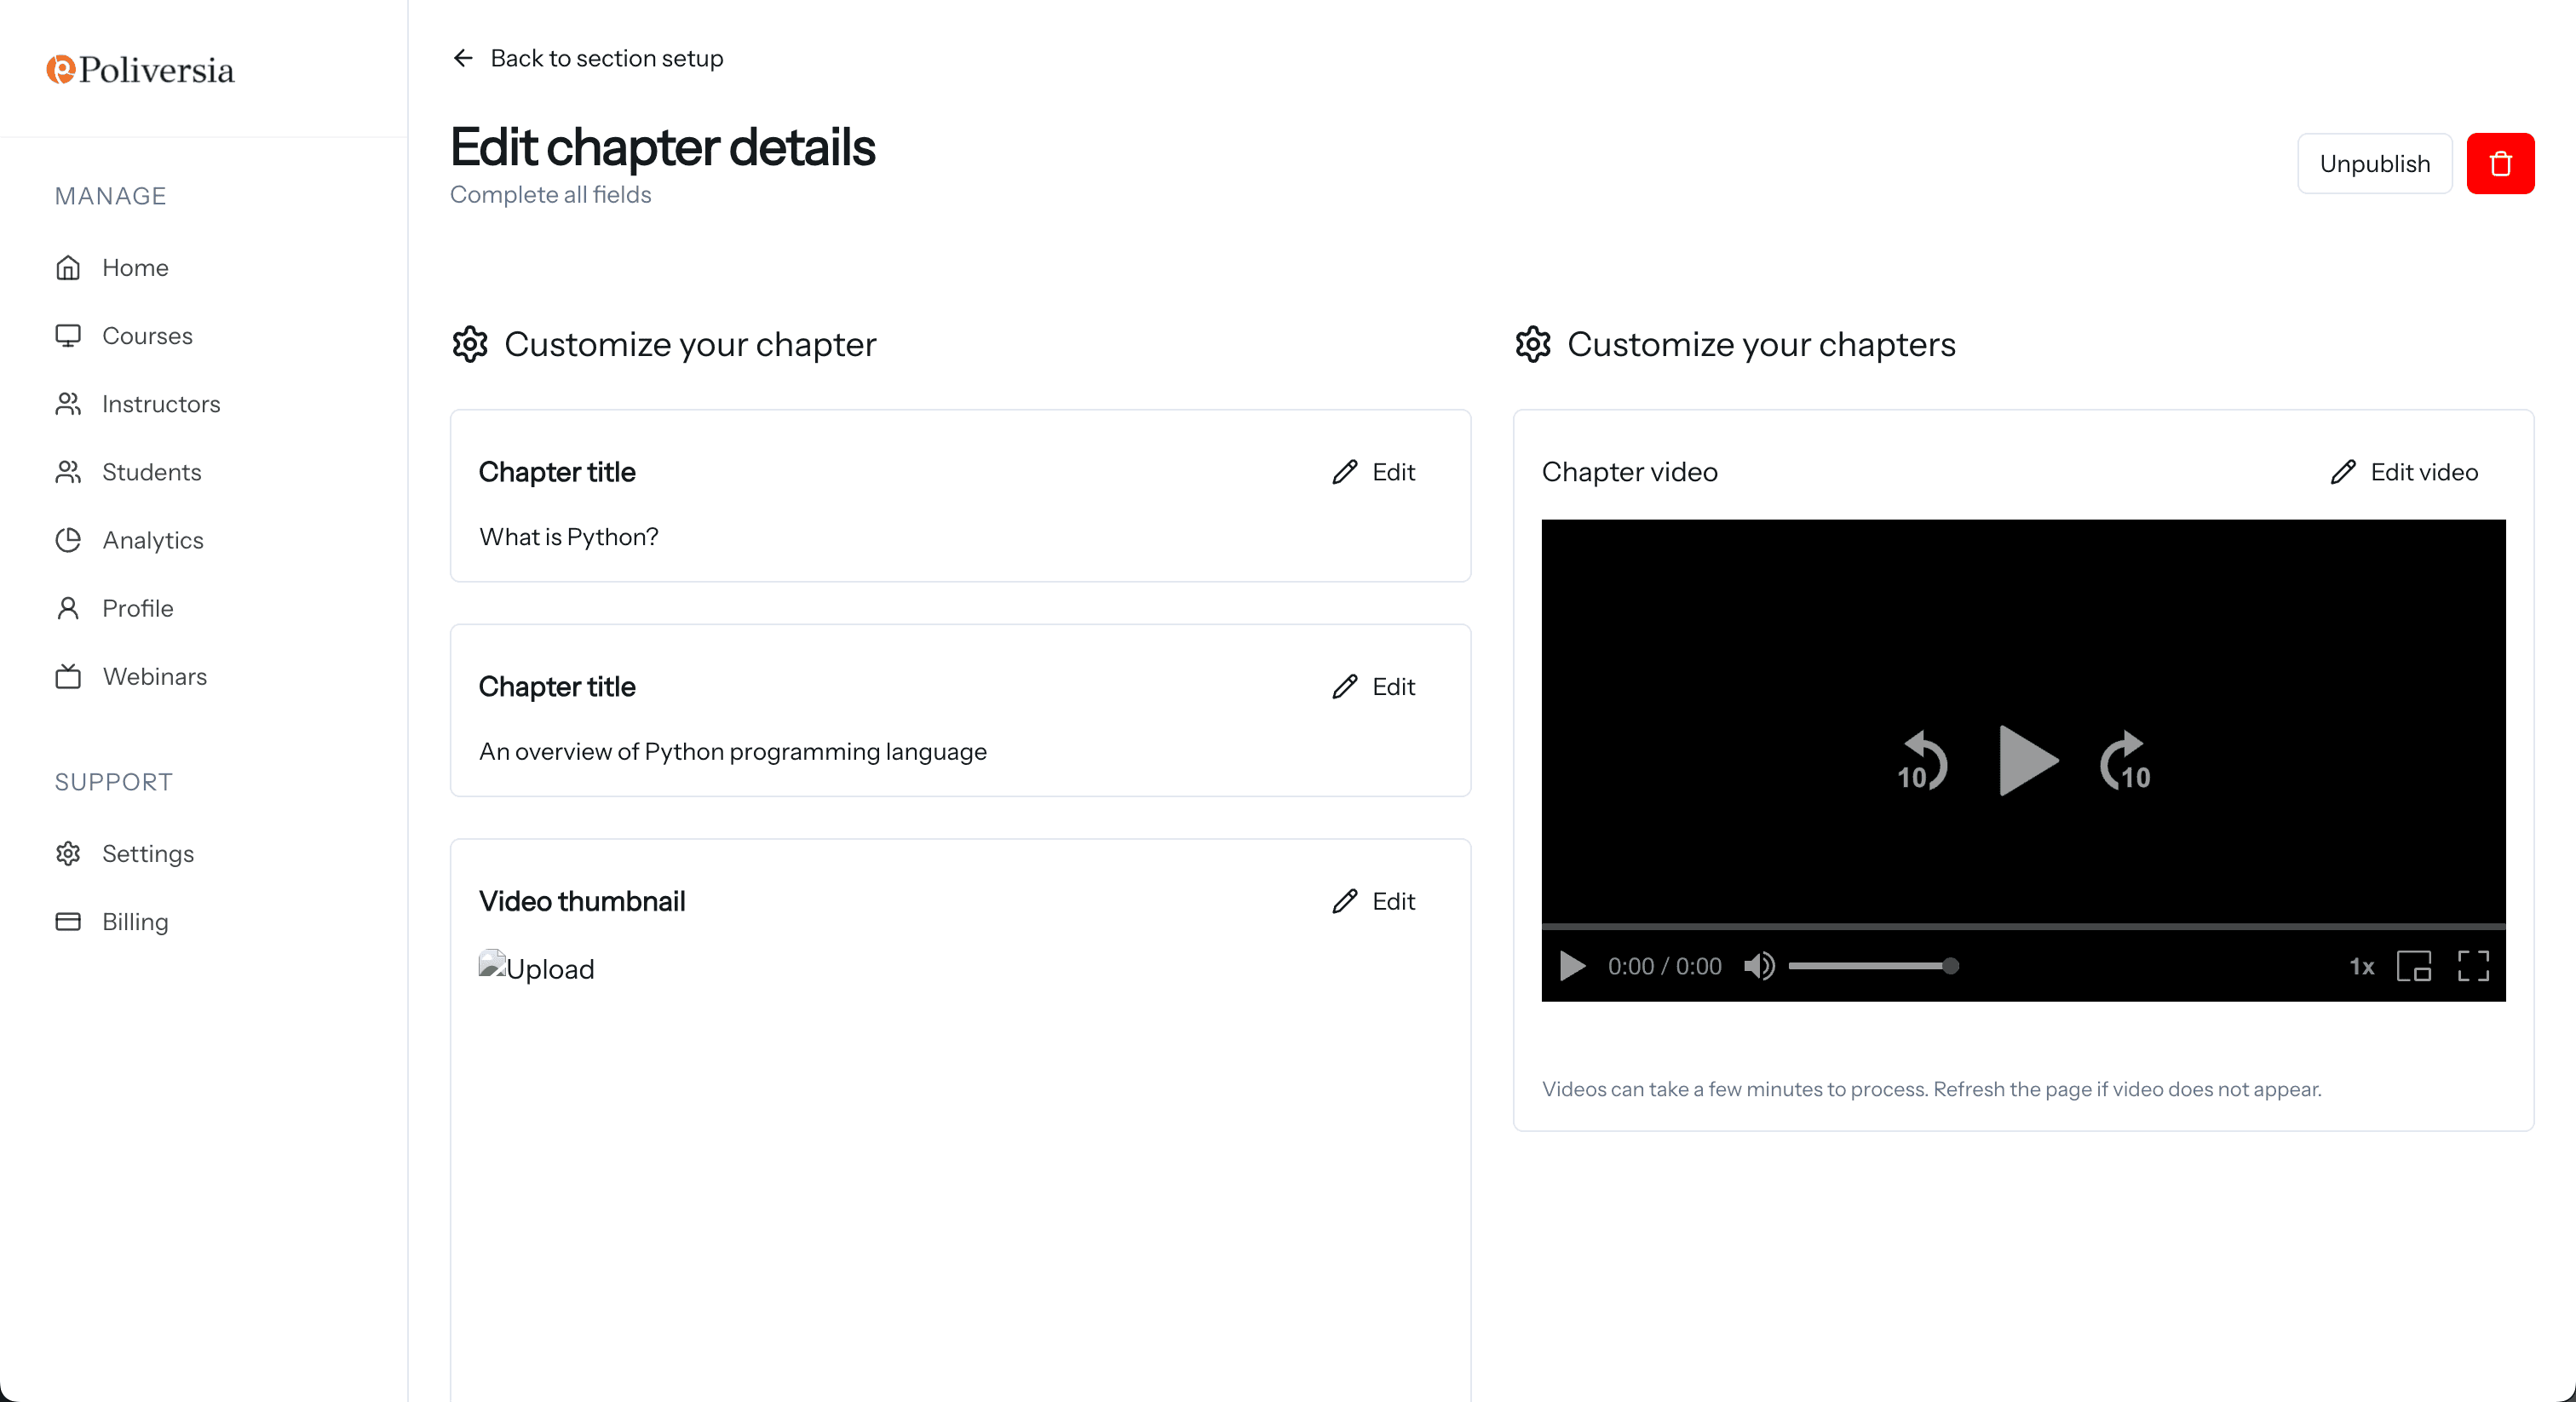Delete chapter with red trash button

[2500, 163]
